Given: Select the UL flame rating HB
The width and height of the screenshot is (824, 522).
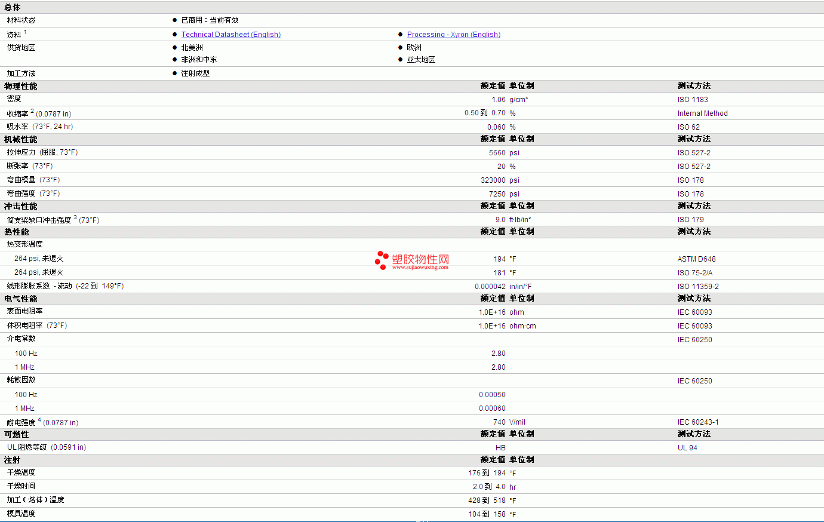Looking at the screenshot, I should (500, 448).
